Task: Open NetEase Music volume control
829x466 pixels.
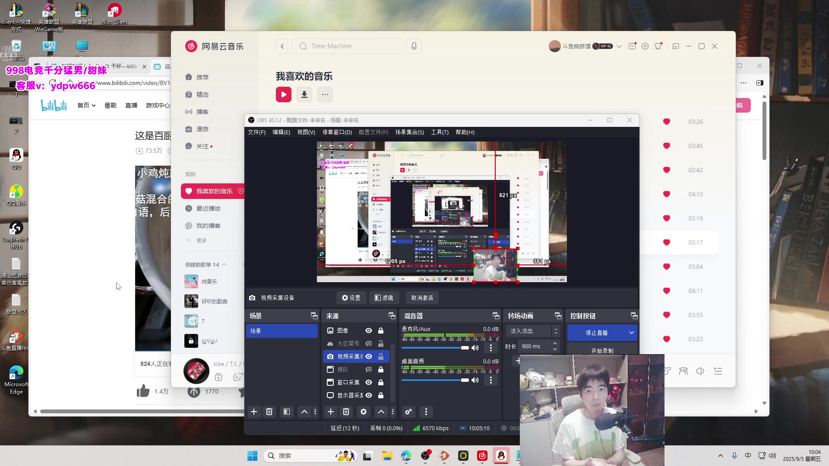Action: coord(700,371)
